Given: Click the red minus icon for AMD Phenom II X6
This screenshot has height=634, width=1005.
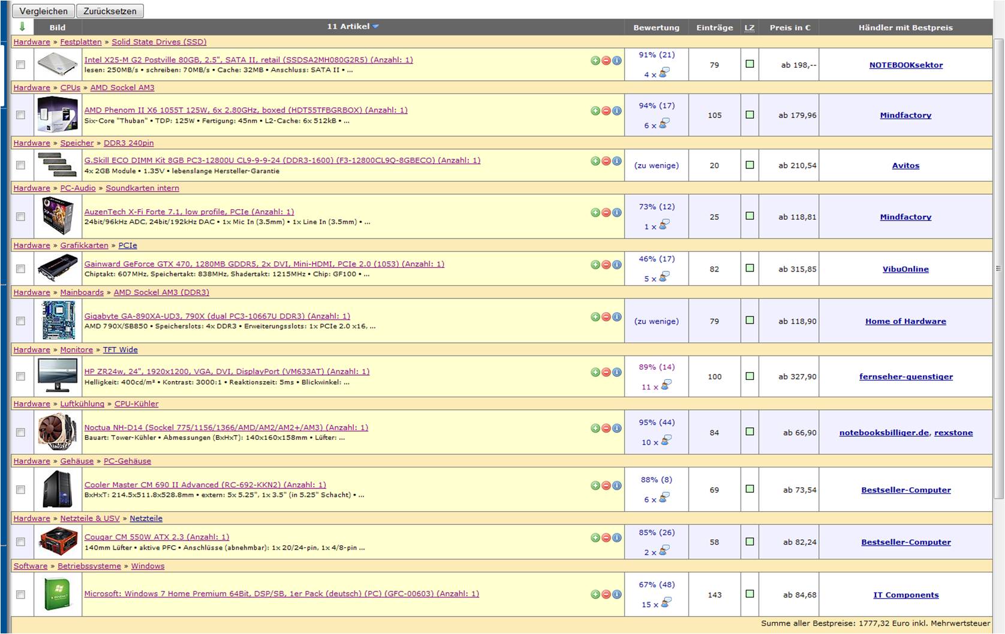Looking at the screenshot, I should [606, 111].
